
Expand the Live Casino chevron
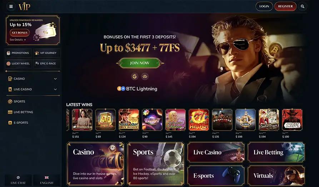click(x=55, y=89)
